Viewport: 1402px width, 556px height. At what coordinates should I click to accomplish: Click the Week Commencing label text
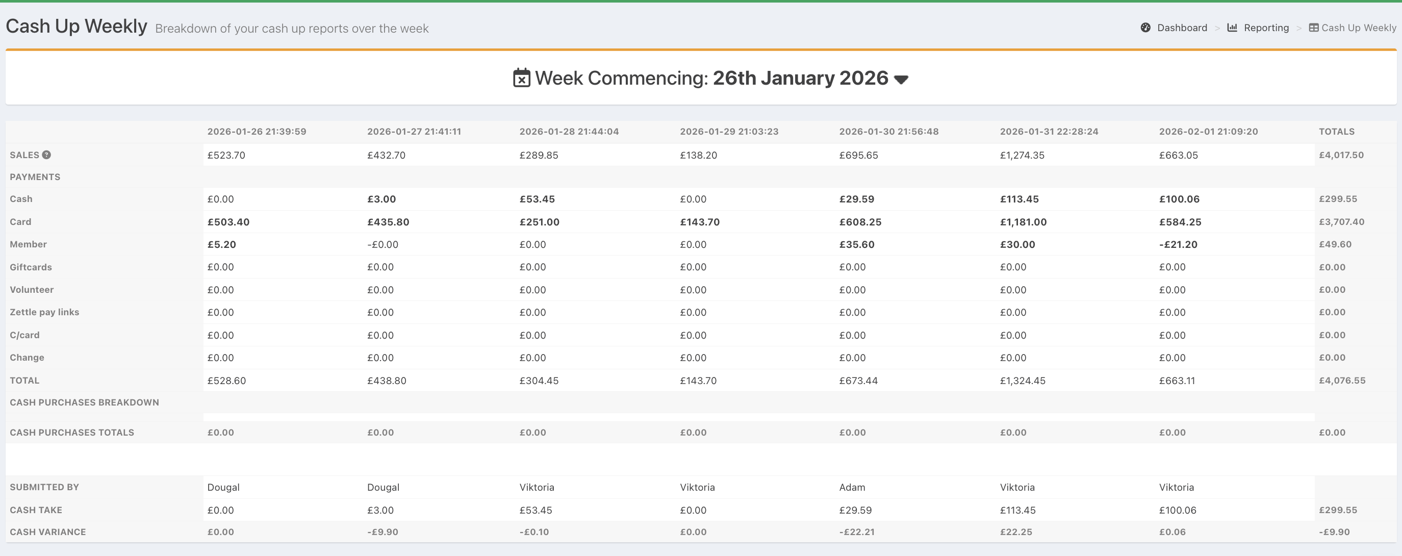(x=621, y=79)
